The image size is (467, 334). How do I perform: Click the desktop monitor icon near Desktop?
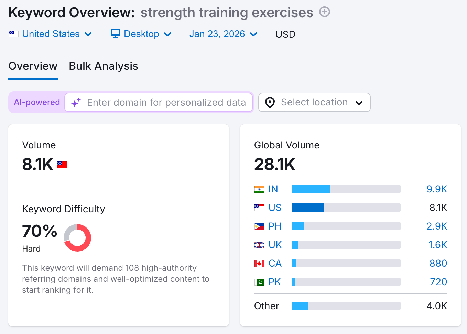pyautogui.click(x=115, y=34)
